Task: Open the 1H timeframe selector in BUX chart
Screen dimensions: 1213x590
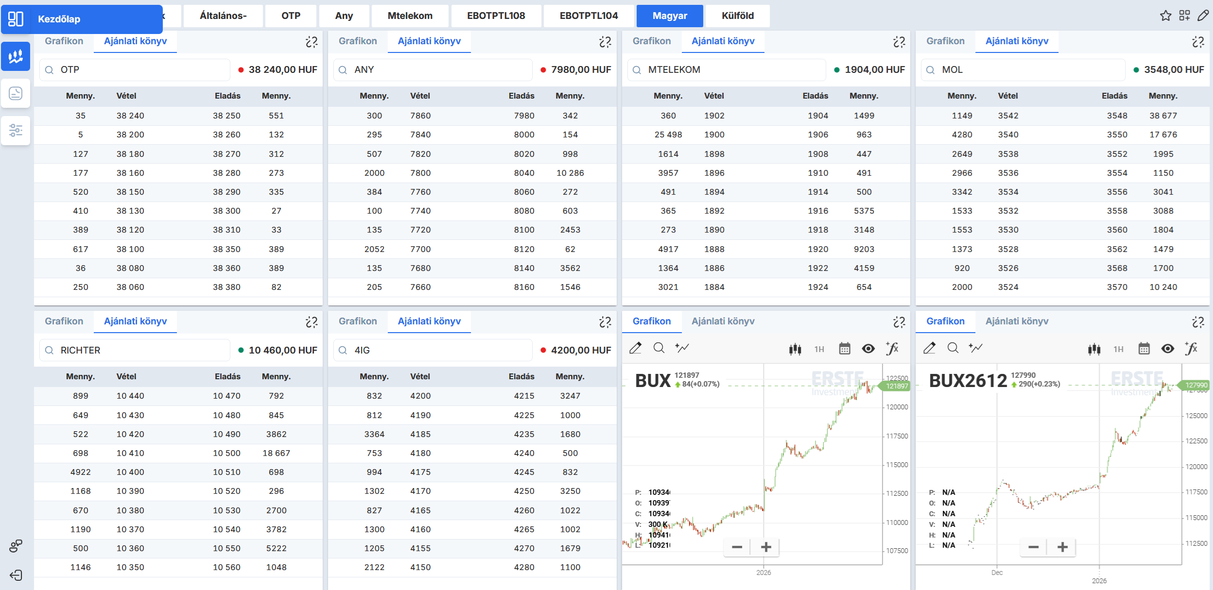Action: click(x=819, y=349)
